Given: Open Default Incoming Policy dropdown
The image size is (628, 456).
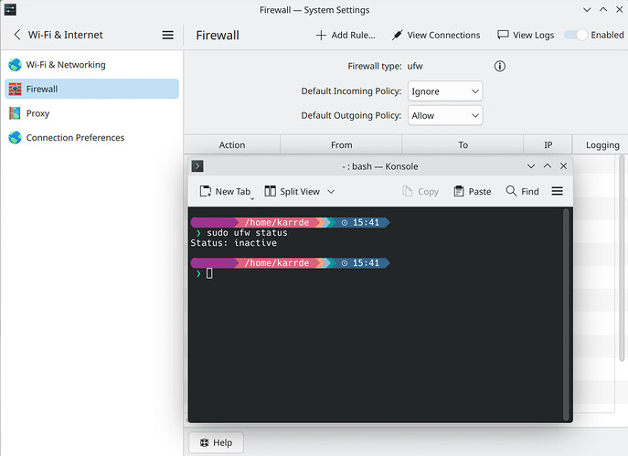Looking at the screenshot, I should pos(445,91).
